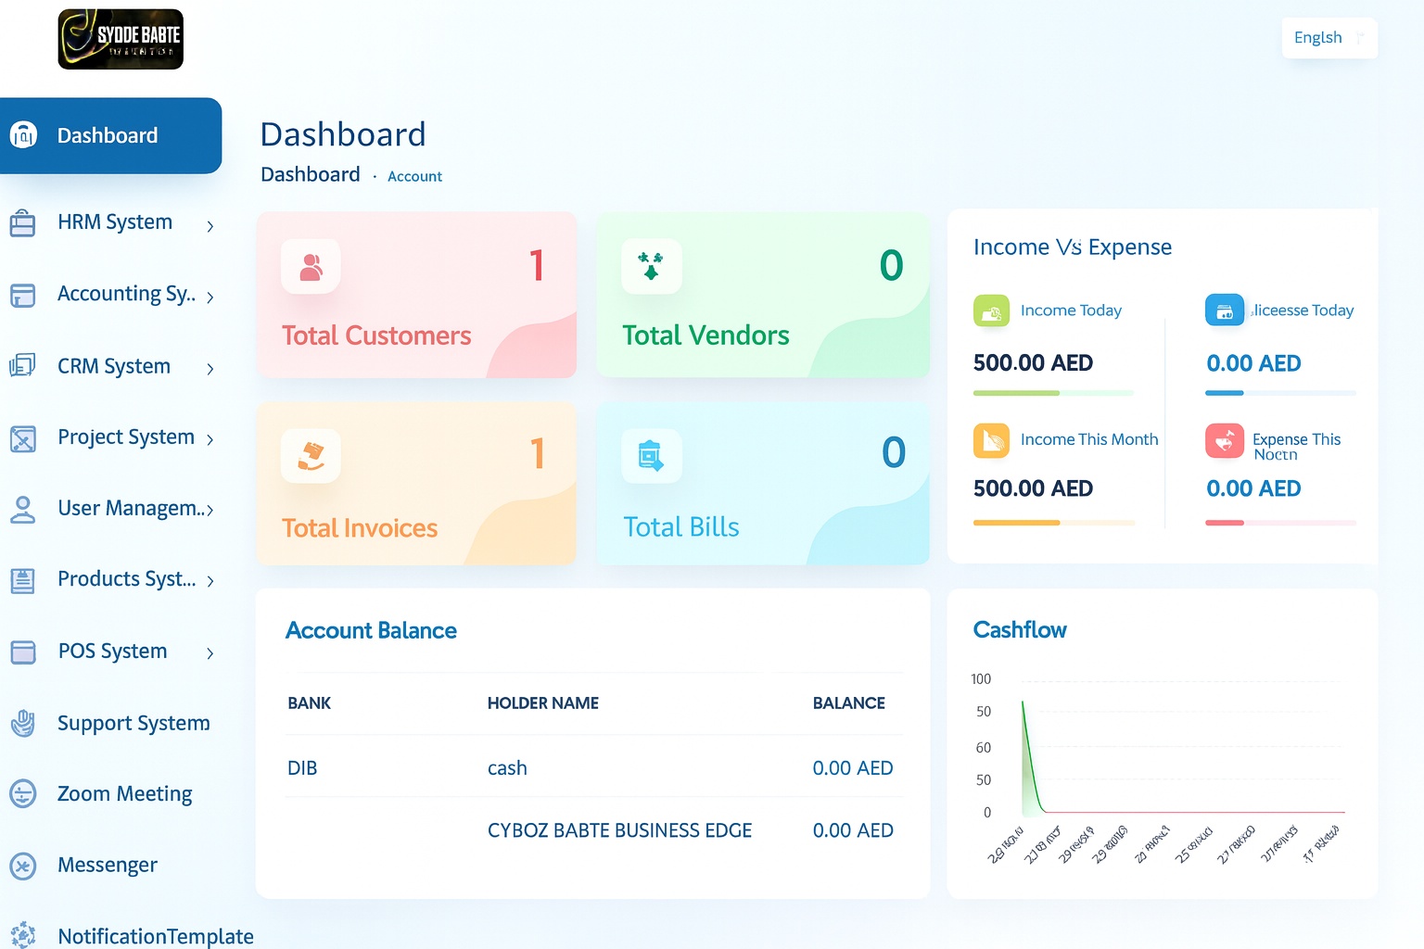Screen dimensions: 1424x949
Task: Expand the HRM System submenu chevron
Action: coord(210,226)
